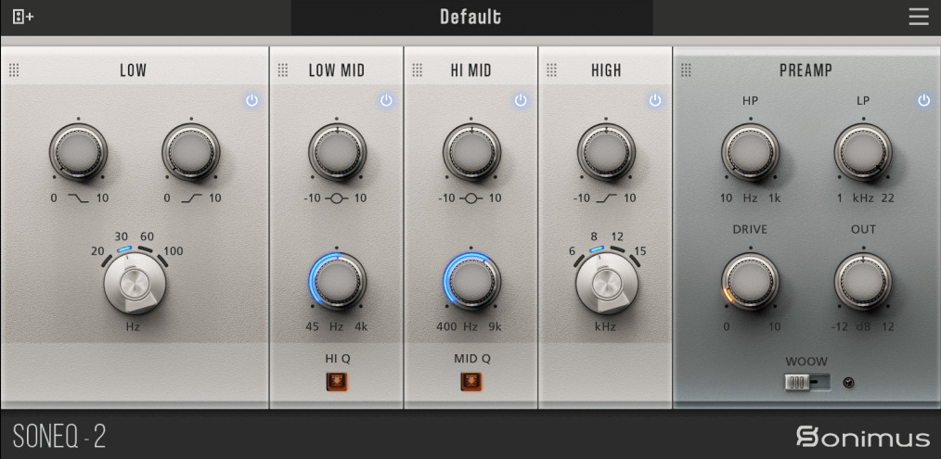The width and height of the screenshot is (941, 459).
Task: Toggle the HI MID band power button
Action: (521, 101)
